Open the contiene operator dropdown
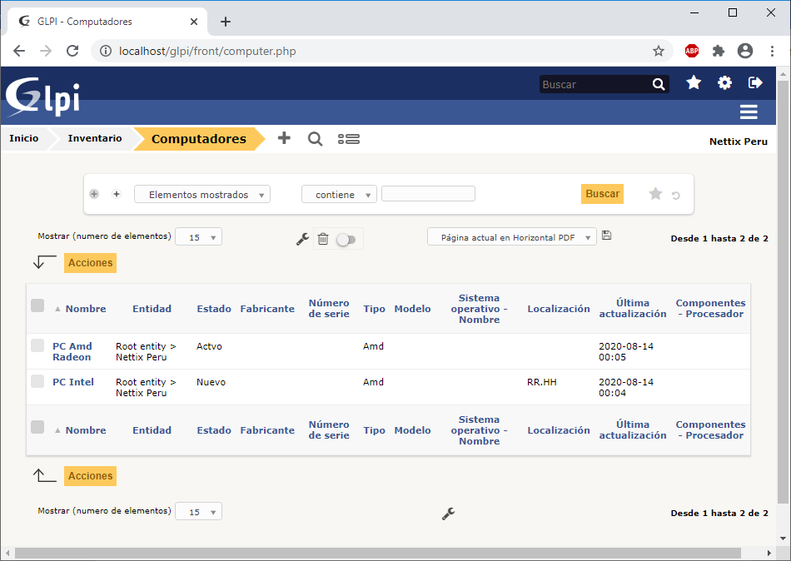This screenshot has height=561, width=791. [x=339, y=195]
